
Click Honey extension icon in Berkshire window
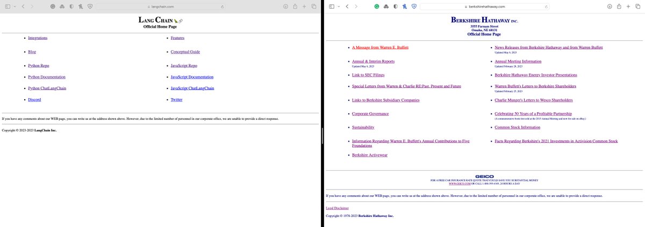pos(404,6)
